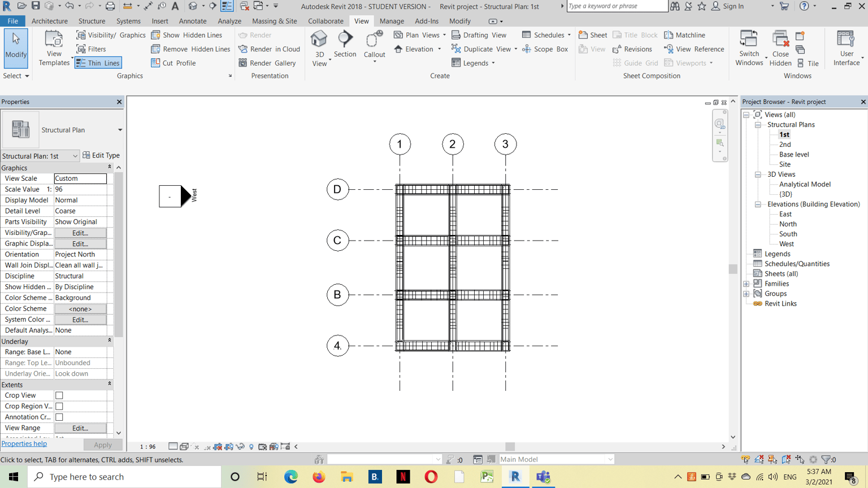868x488 pixels.
Task: Select the Matchline tool
Action: (684, 35)
